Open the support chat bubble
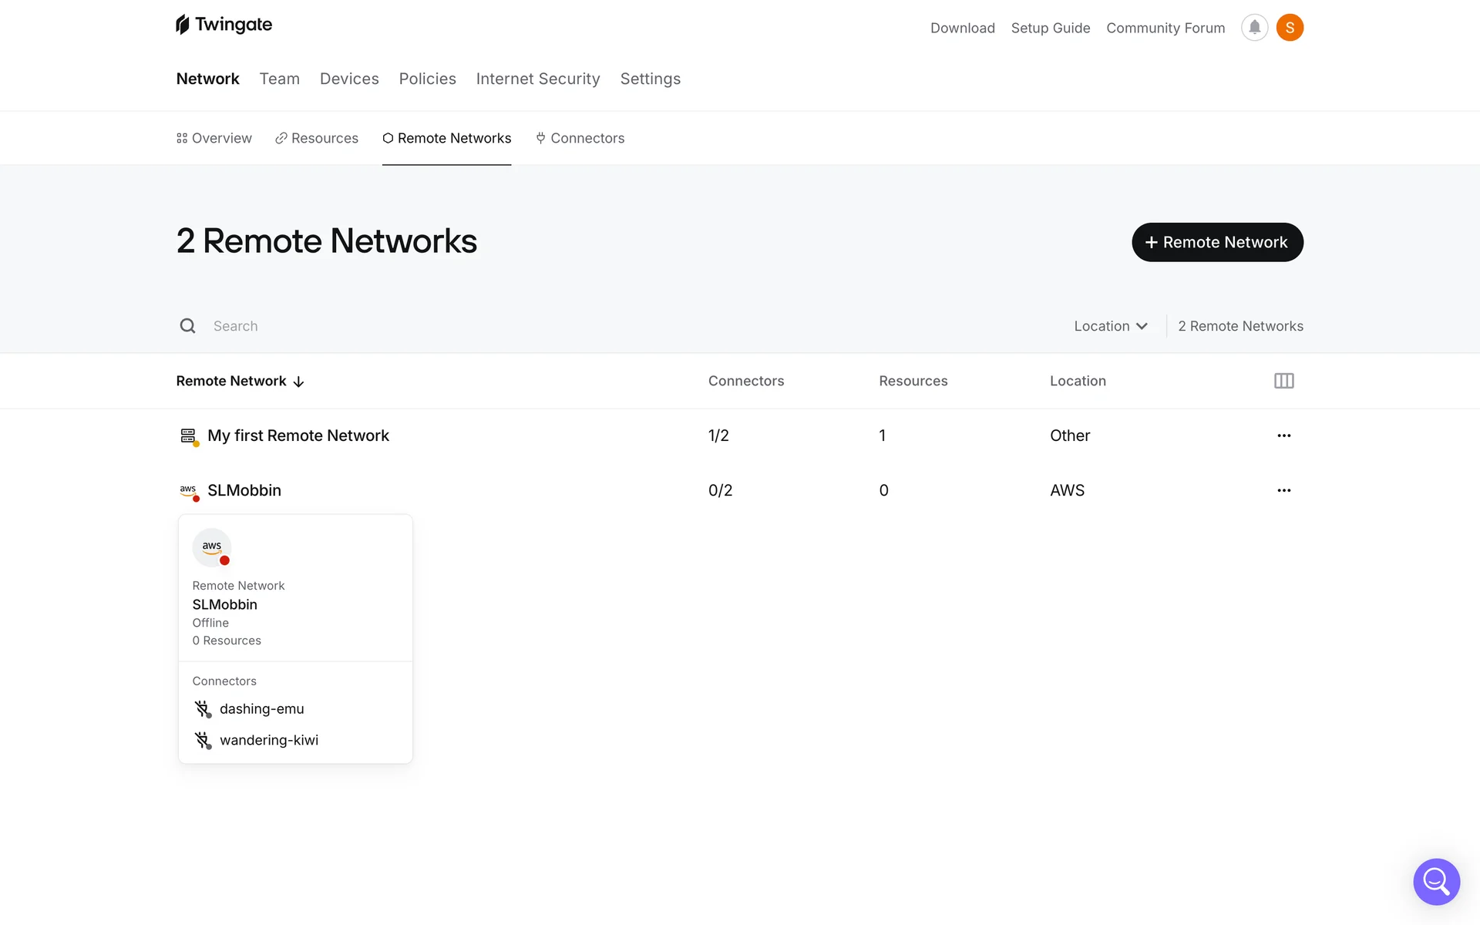The height and width of the screenshot is (925, 1480). tap(1436, 881)
